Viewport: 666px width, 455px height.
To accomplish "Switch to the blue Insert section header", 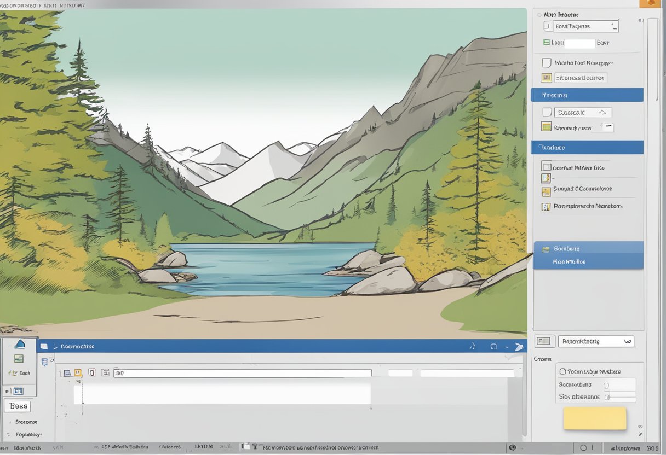I will 588,95.
